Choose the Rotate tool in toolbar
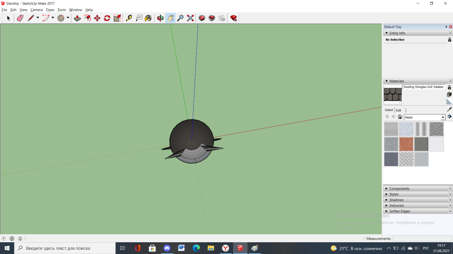Image resolution: width=453 pixels, height=254 pixels. pyautogui.click(x=107, y=18)
